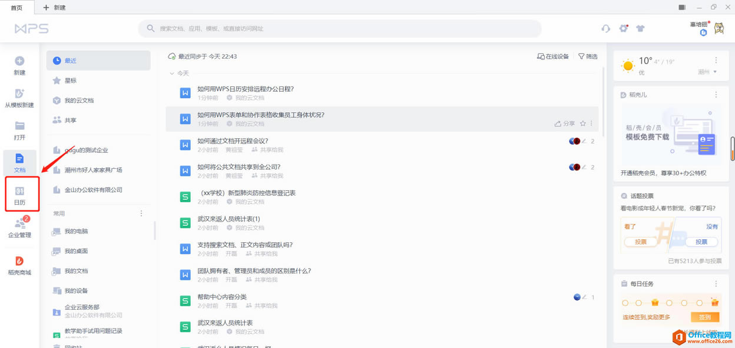Focus the search box in the top bar
Viewport: 735px width, 348px height.
coord(340,28)
